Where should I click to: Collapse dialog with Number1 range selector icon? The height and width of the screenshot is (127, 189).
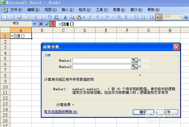tap(135, 61)
